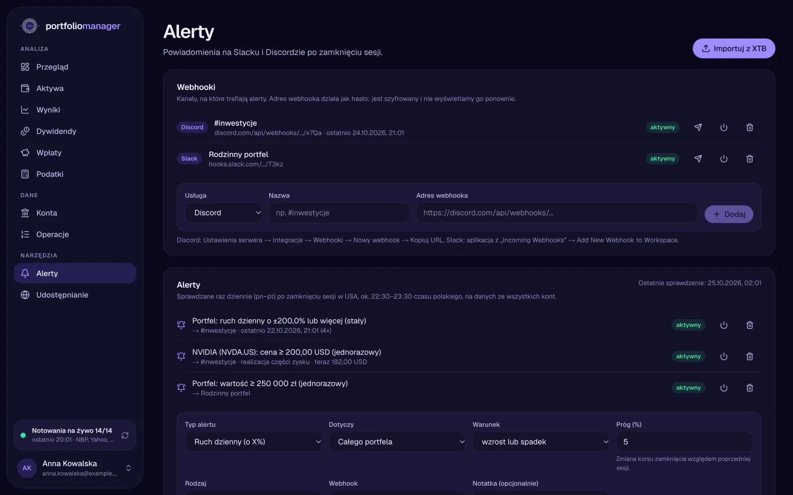Click bell icon beside portfolio value alert
This screenshot has width=793, height=495.
181,388
